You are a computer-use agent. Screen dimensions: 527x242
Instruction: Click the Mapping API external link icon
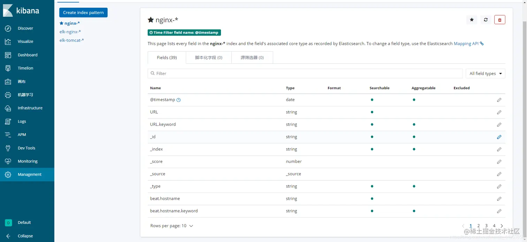pos(482,44)
